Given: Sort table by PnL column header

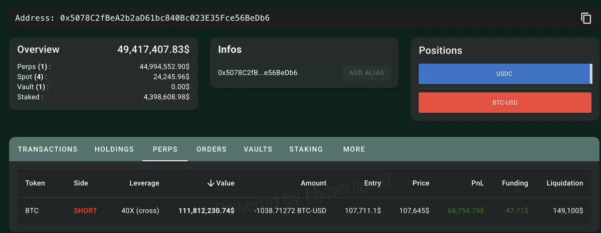Looking at the screenshot, I should (477, 183).
